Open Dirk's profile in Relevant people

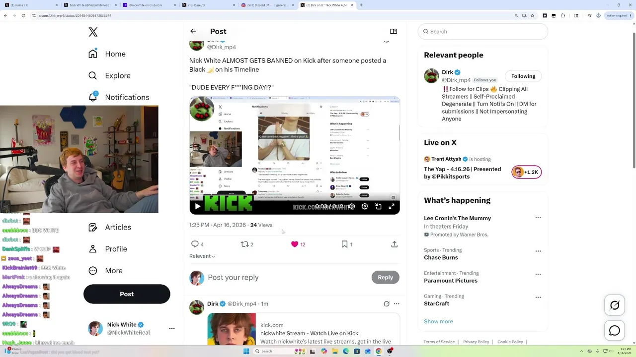pyautogui.click(x=448, y=72)
